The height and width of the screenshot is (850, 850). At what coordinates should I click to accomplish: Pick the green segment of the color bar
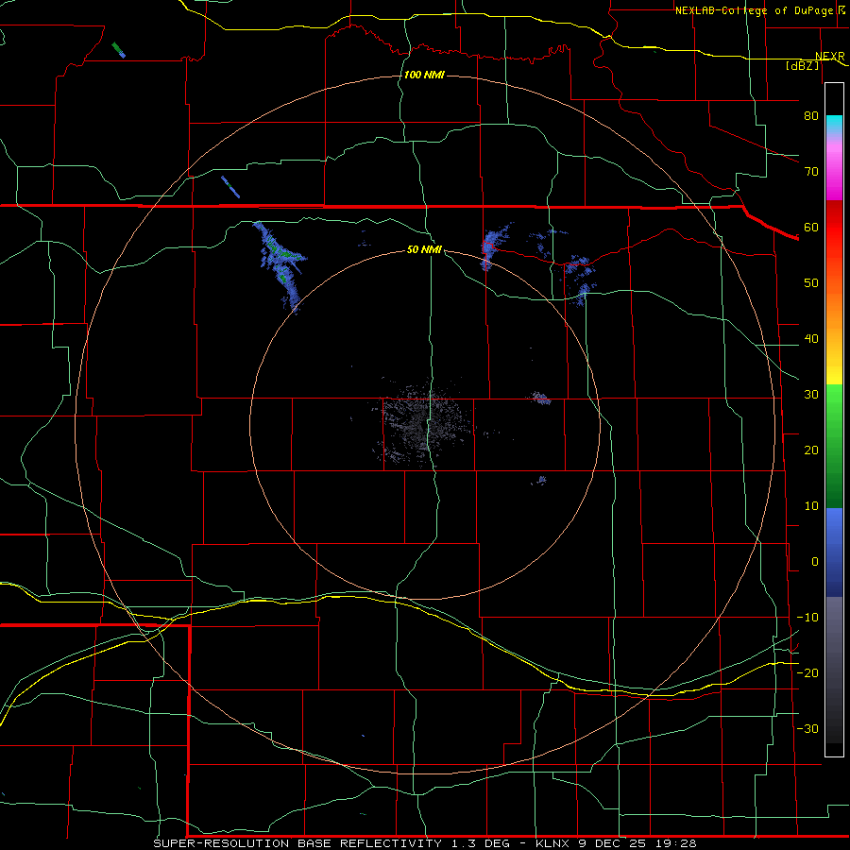[x=834, y=446]
